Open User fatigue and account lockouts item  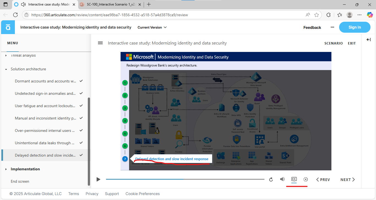pyautogui.click(x=45, y=106)
